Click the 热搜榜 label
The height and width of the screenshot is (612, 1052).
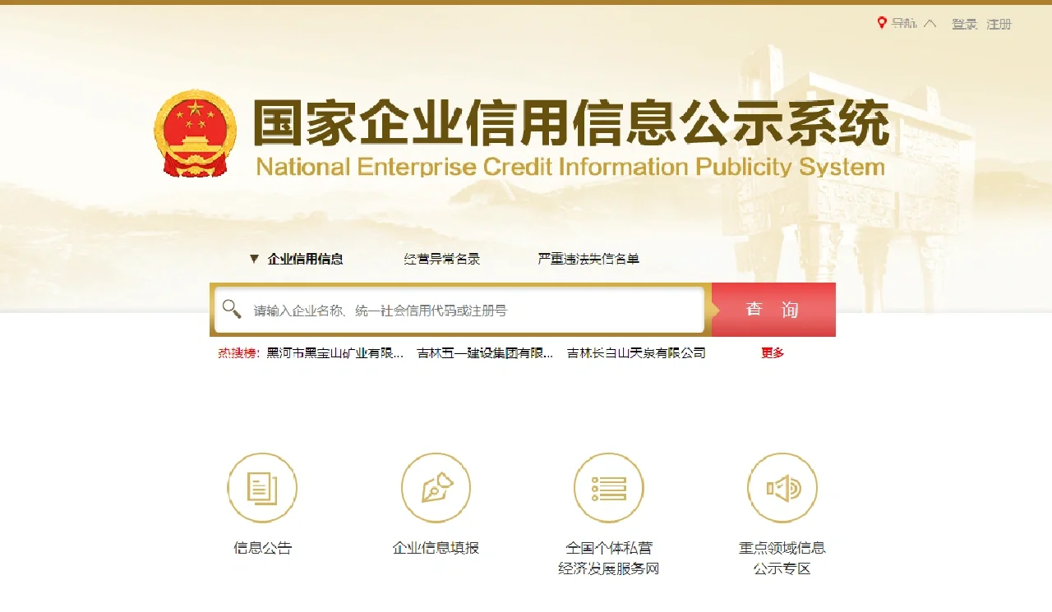(x=238, y=353)
